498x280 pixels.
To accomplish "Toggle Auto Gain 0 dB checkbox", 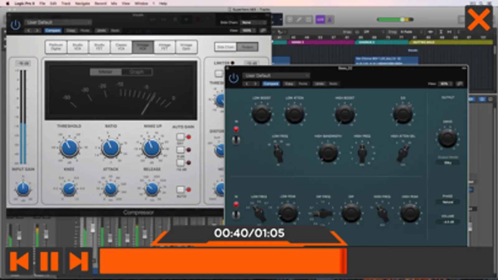I will [x=180, y=150].
